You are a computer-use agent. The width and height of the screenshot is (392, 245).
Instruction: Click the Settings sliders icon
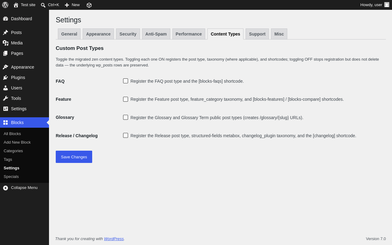coord(6,109)
